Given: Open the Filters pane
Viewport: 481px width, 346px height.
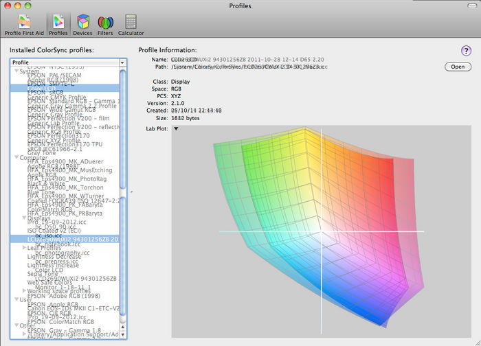Looking at the screenshot, I should 106,23.
